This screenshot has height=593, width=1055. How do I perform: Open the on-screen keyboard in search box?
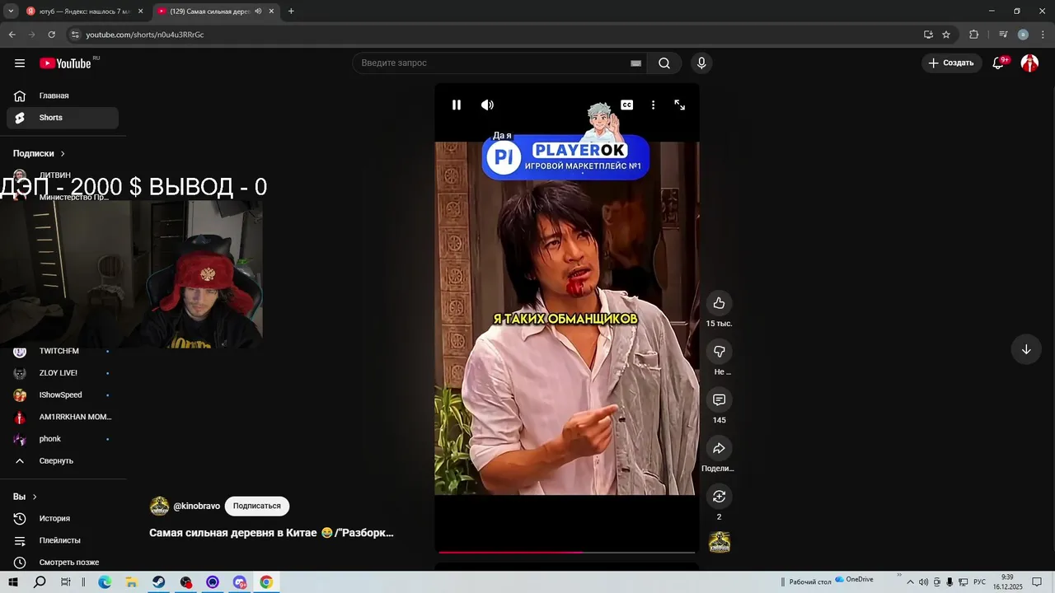pyautogui.click(x=635, y=63)
